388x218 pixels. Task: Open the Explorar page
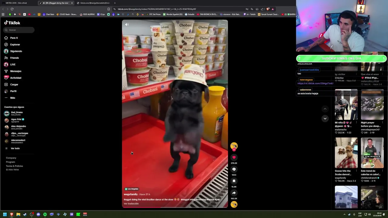[12, 45]
